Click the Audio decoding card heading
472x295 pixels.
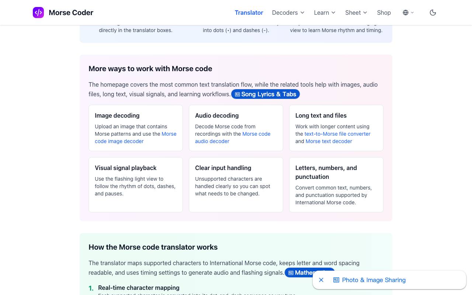[217, 115]
